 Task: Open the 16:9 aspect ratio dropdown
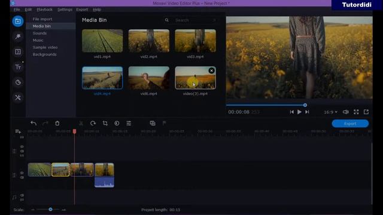(331, 112)
